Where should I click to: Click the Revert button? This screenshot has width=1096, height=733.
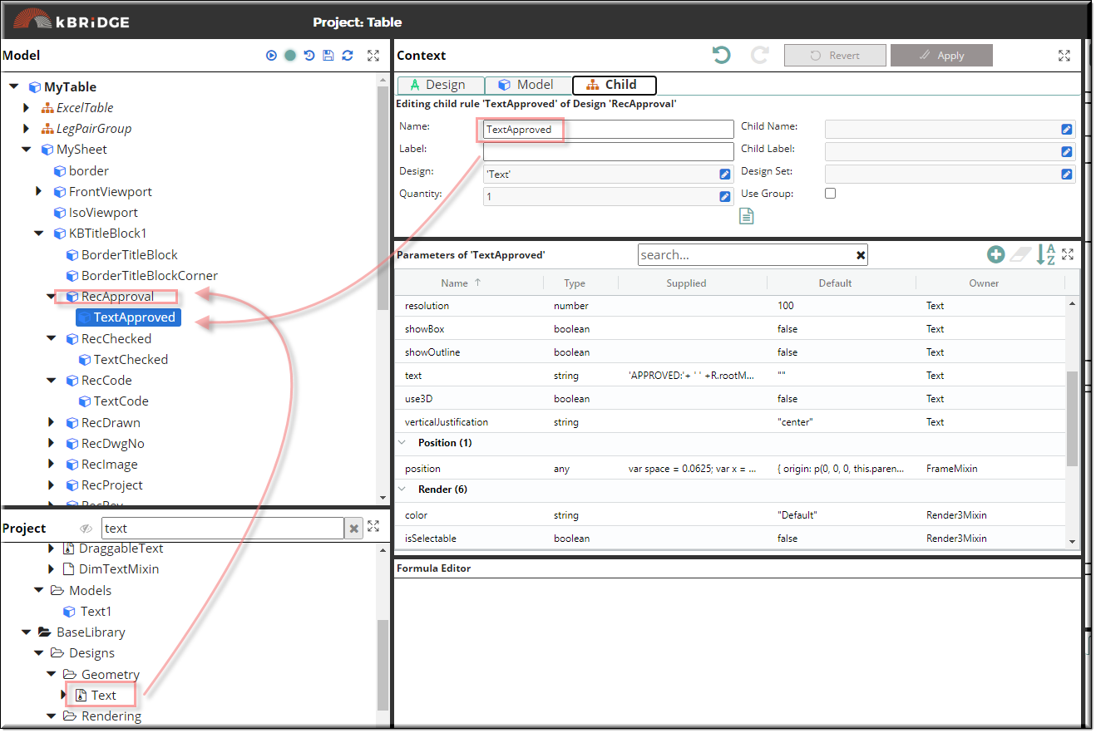pos(835,56)
